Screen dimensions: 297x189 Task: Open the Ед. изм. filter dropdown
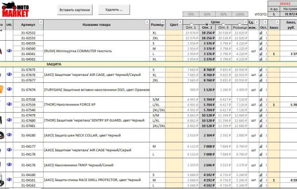(256, 22)
